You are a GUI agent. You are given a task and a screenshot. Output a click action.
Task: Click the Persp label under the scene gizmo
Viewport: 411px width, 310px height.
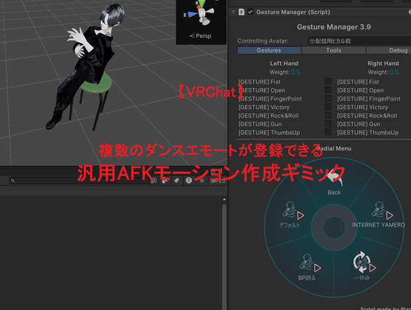200,36
